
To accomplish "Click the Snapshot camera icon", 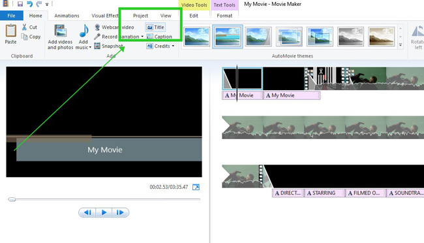I will point(97,46).
